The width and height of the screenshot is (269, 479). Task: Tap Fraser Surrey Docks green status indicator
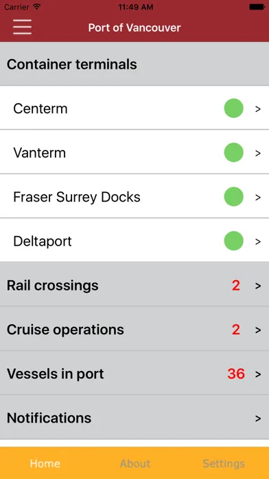(234, 197)
